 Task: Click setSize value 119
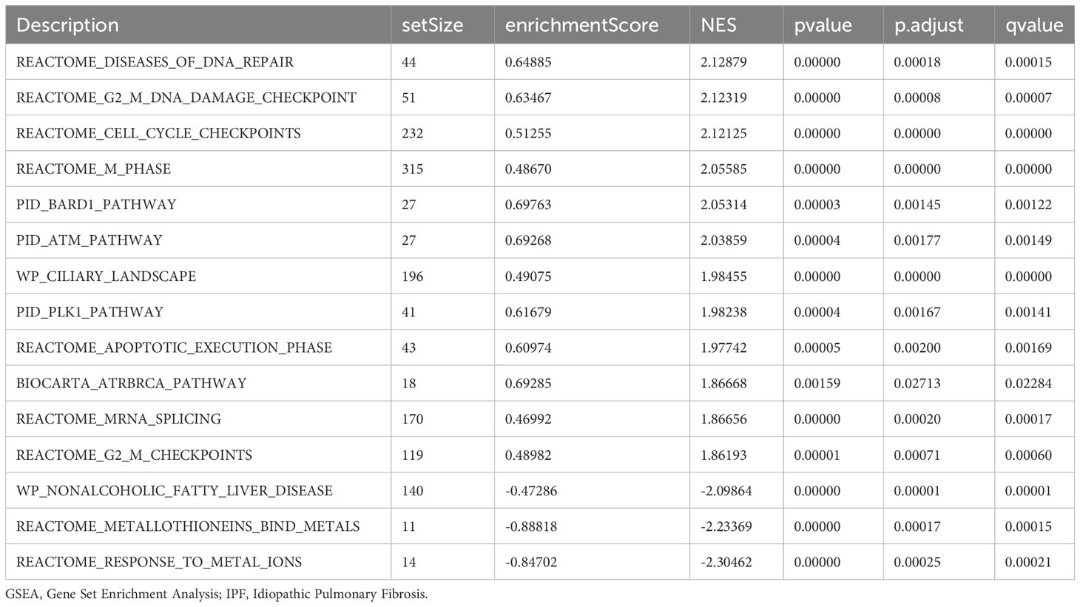point(412,455)
